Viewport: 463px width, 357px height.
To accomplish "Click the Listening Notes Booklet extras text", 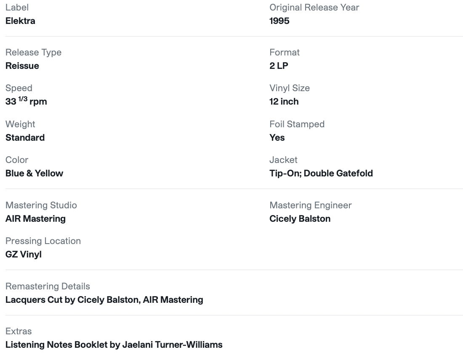I will pyautogui.click(x=114, y=345).
